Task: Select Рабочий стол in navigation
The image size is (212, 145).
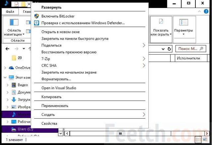Action: (24, 122)
